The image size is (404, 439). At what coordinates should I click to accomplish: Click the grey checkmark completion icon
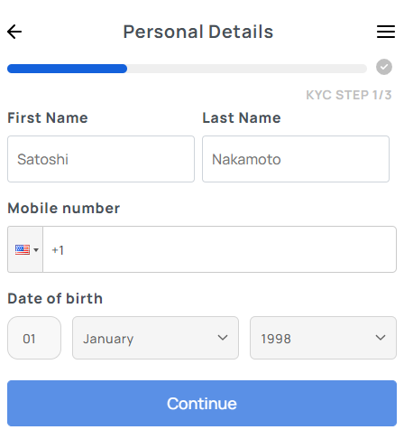[384, 67]
